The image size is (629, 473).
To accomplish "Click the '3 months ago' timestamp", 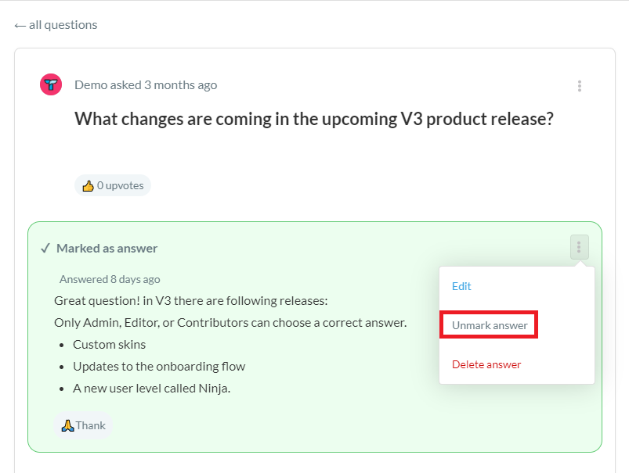I will [x=180, y=84].
